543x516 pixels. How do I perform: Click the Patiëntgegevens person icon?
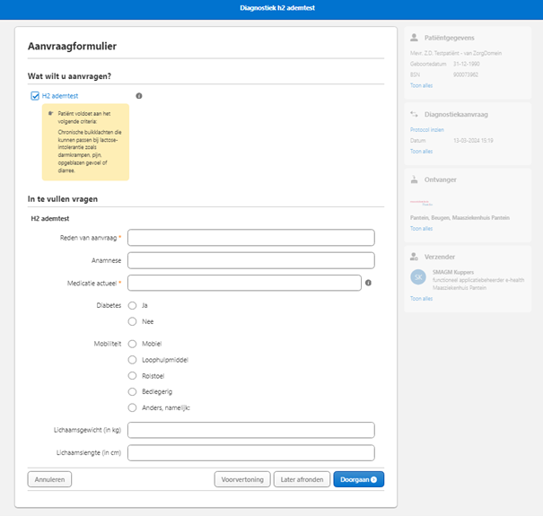point(414,38)
